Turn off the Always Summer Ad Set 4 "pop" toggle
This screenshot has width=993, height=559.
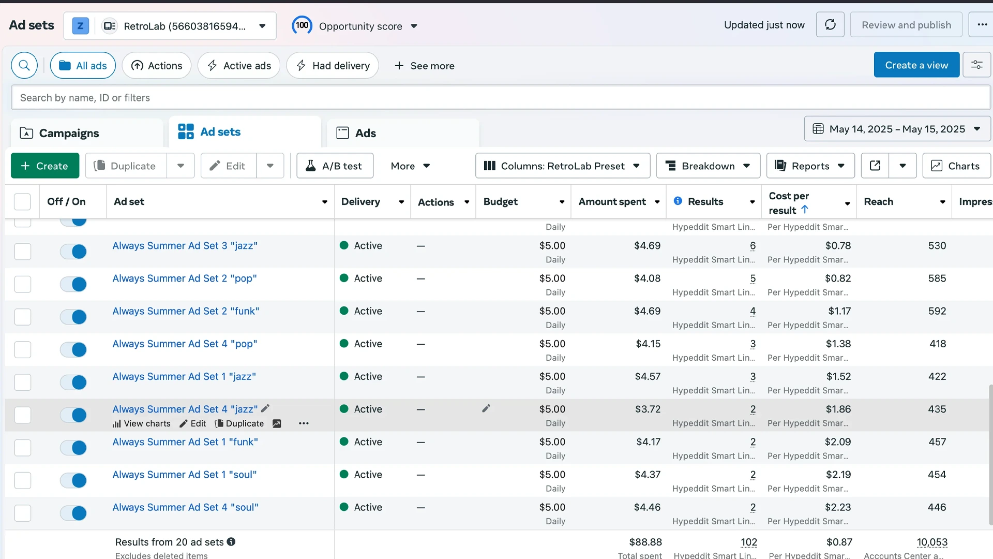(73, 349)
